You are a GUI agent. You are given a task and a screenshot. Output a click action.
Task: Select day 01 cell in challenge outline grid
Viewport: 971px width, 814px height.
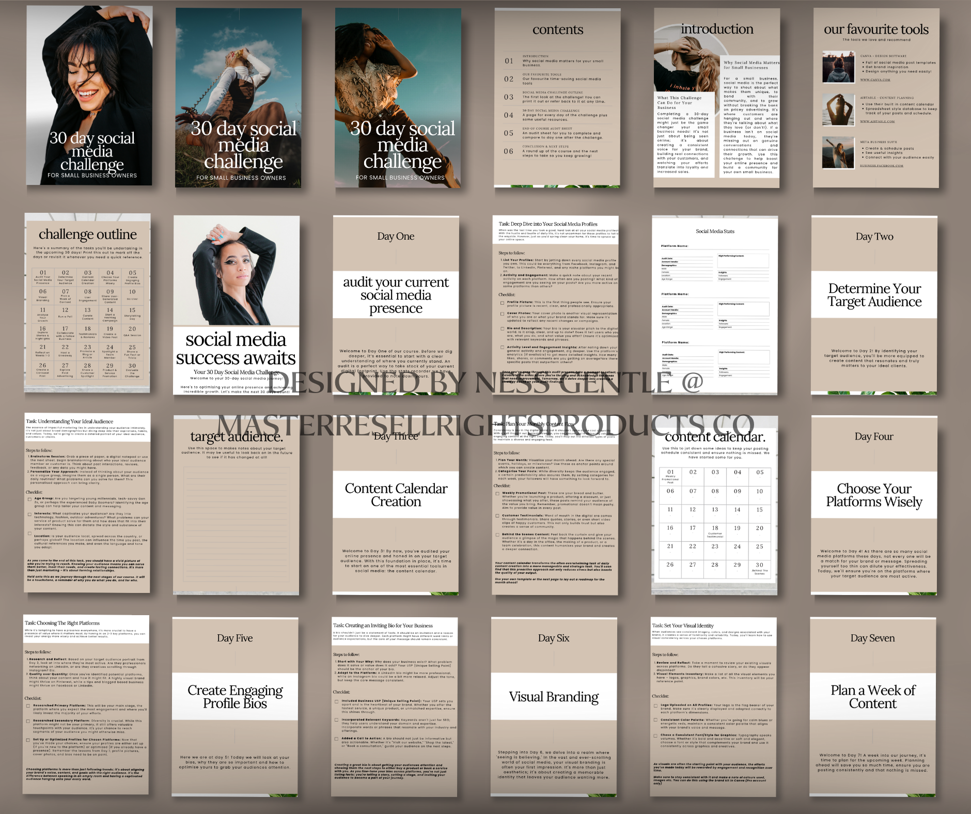[x=43, y=276]
